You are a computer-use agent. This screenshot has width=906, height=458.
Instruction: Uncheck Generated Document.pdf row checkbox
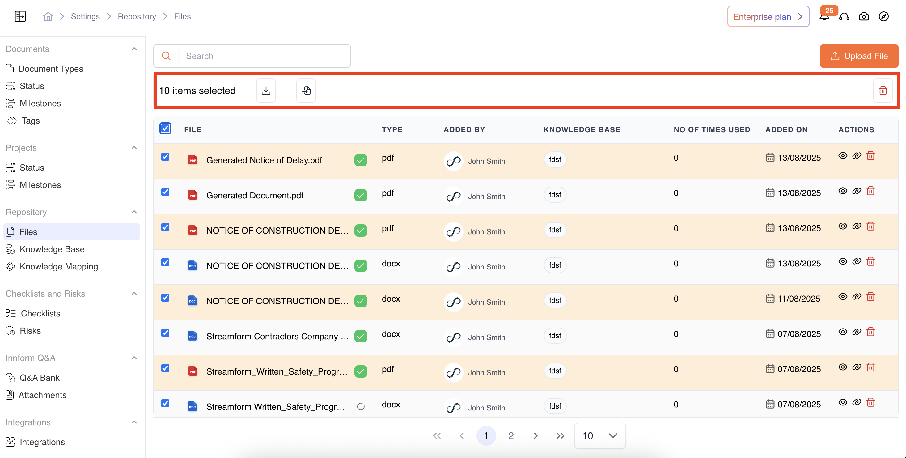click(165, 192)
